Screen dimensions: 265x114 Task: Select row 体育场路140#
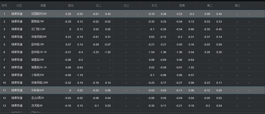tap(132, 83)
